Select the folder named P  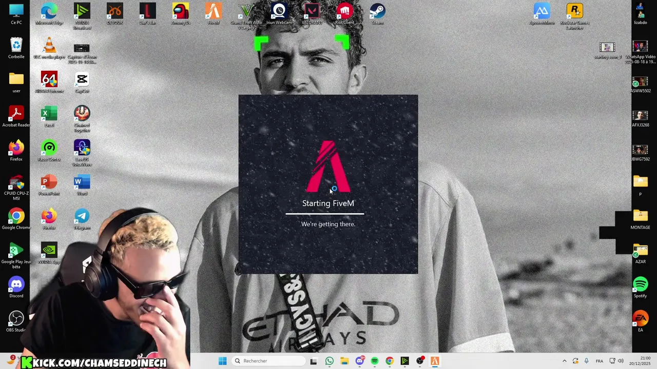[640, 185]
